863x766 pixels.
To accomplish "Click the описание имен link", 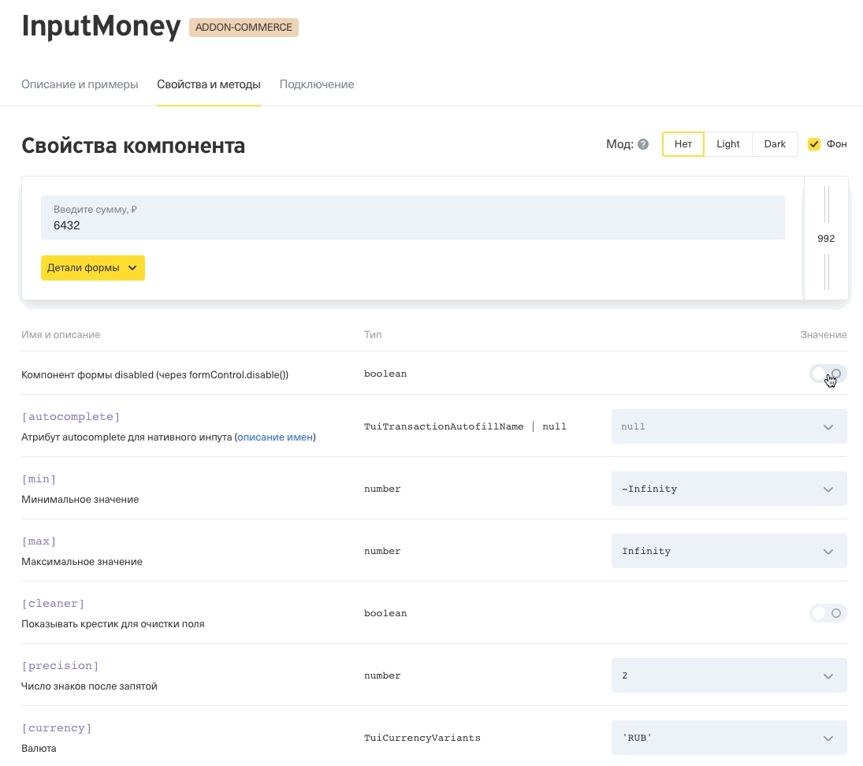I will click(x=274, y=437).
